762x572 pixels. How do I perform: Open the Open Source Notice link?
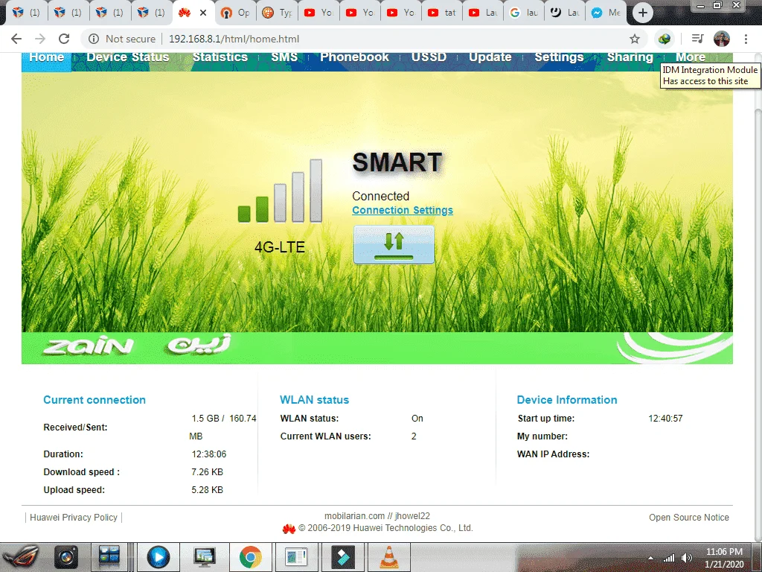(688, 518)
